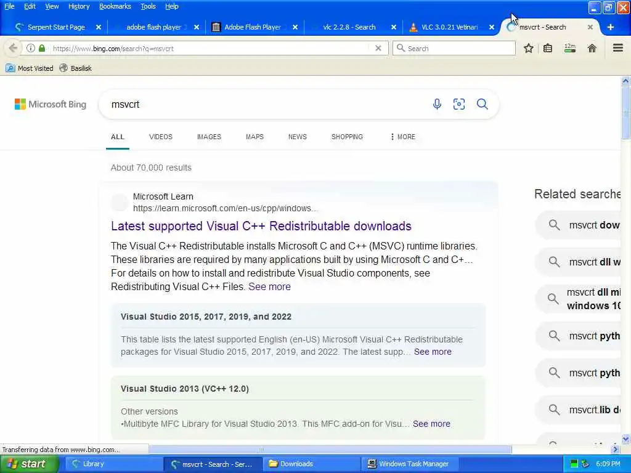The width and height of the screenshot is (631, 473).
Task: Open Most Visited bookmarks folder
Action: 30,68
